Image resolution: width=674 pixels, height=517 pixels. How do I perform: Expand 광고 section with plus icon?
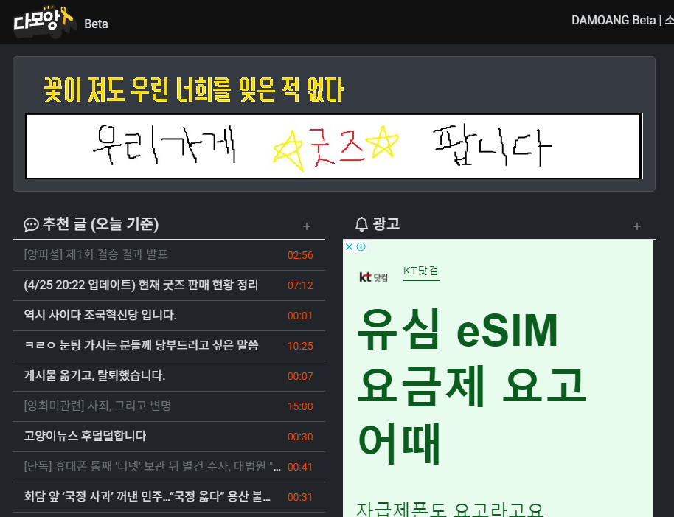click(x=637, y=226)
